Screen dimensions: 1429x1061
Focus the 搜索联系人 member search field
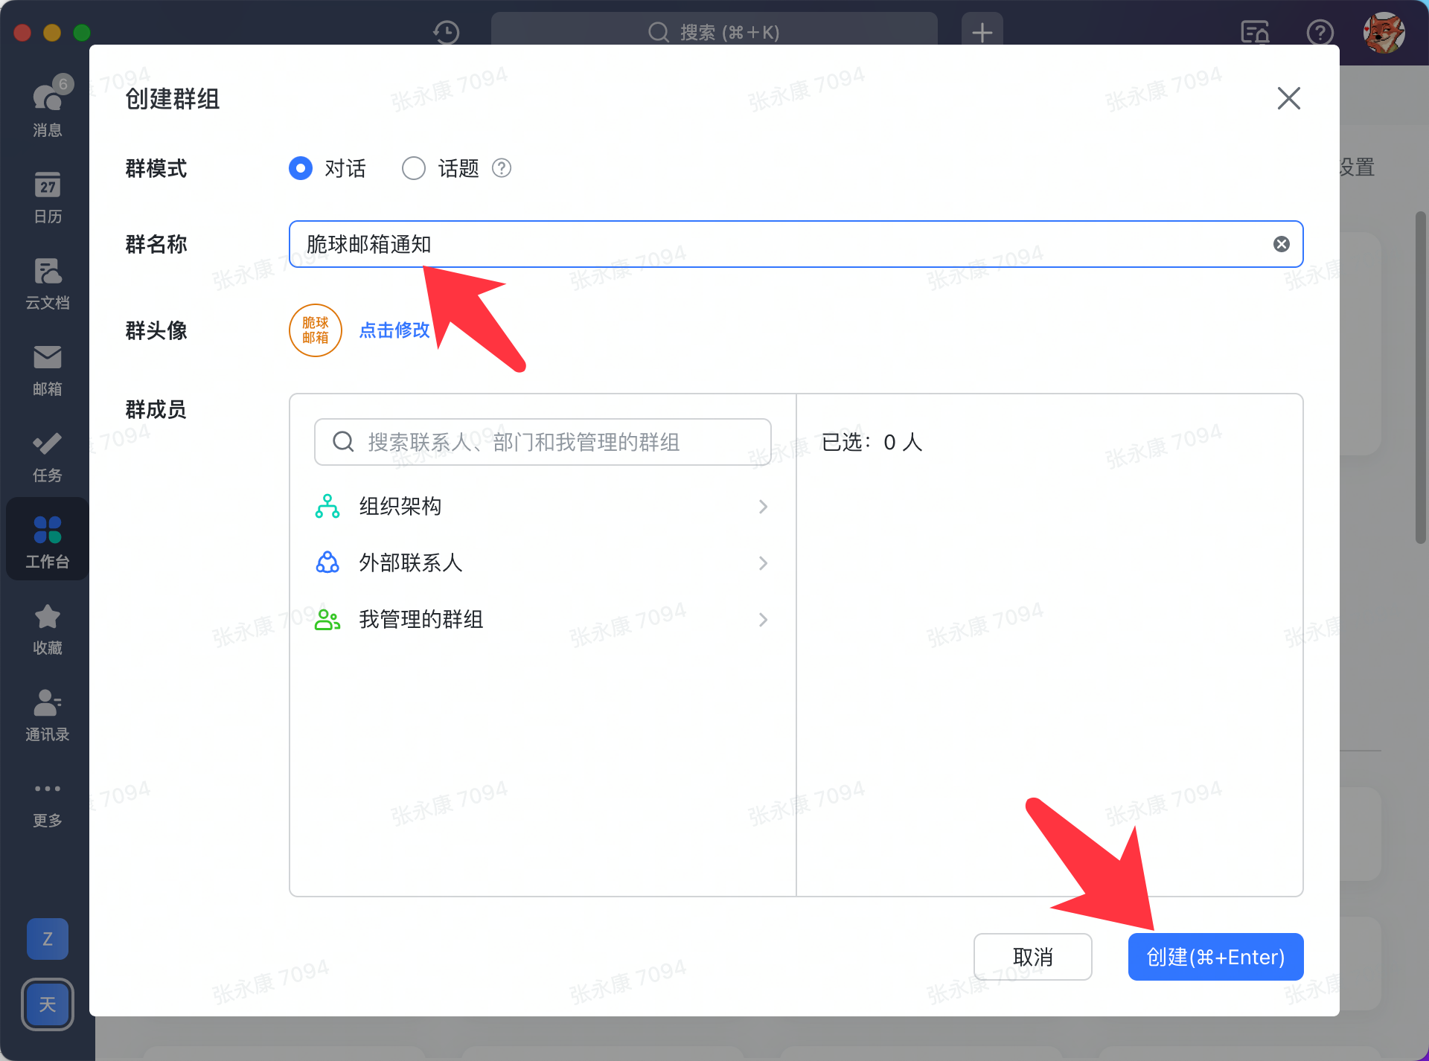click(x=543, y=442)
